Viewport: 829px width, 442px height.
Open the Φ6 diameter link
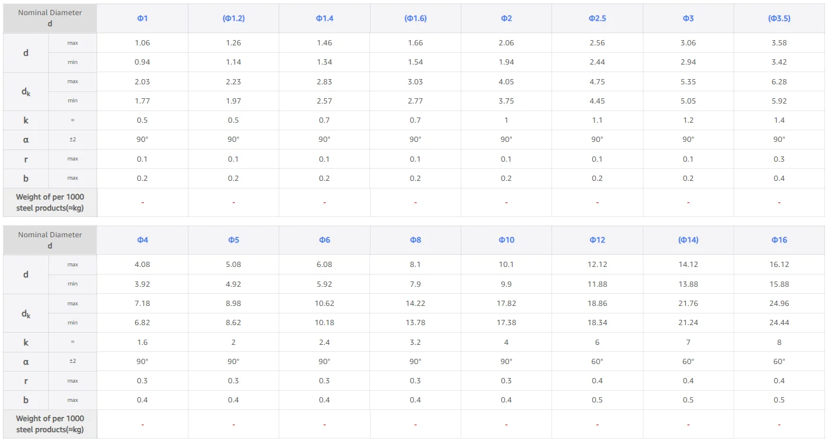(325, 240)
